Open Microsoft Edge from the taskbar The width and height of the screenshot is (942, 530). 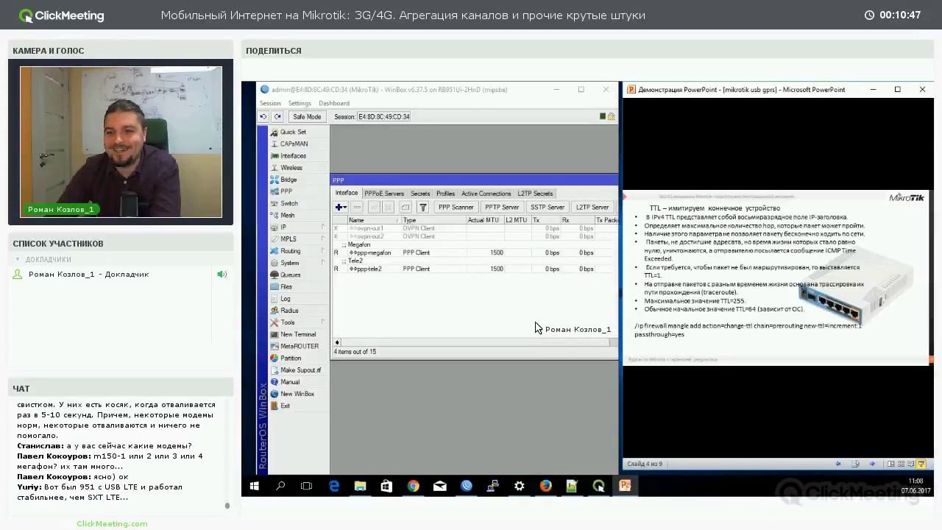tap(333, 486)
